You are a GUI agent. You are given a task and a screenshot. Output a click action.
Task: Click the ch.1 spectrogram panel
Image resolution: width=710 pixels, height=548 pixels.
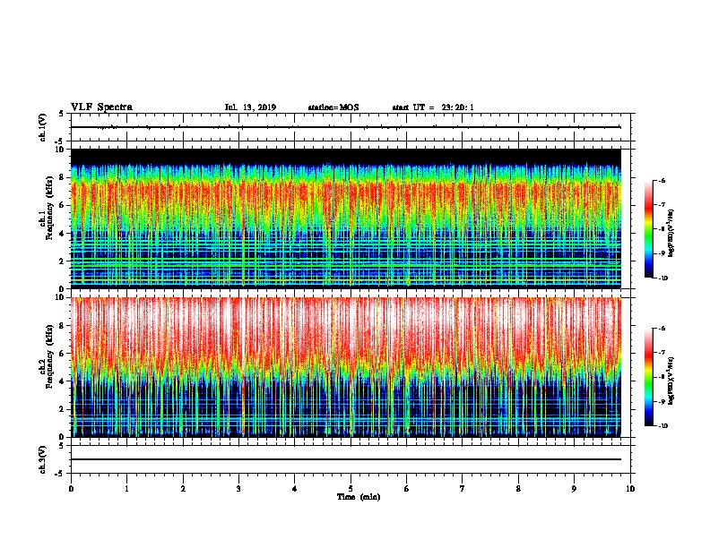click(x=346, y=218)
